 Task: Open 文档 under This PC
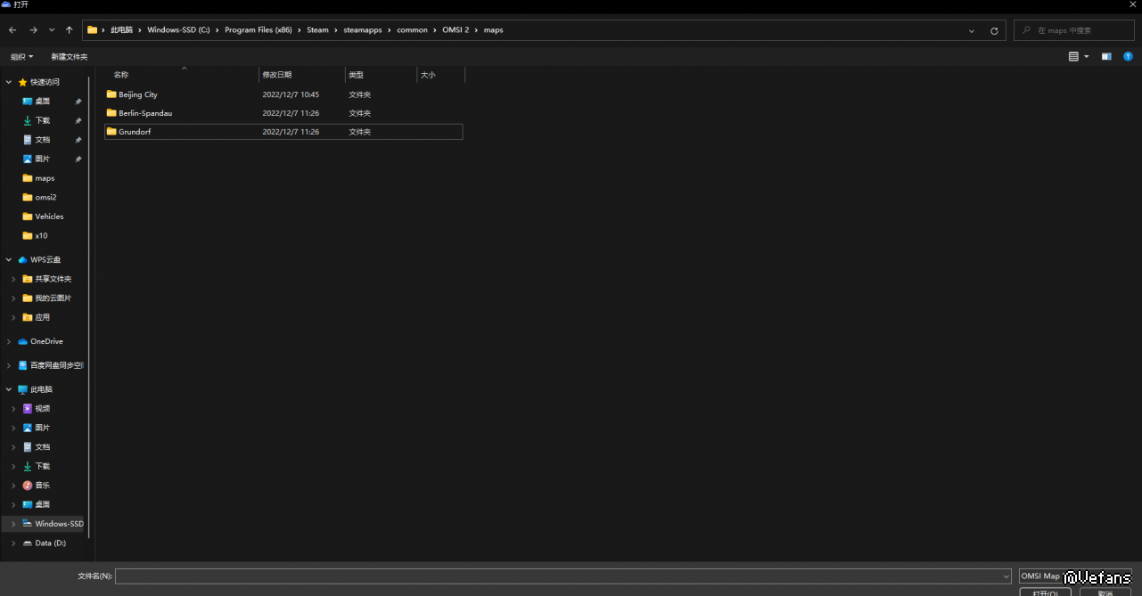click(42, 447)
